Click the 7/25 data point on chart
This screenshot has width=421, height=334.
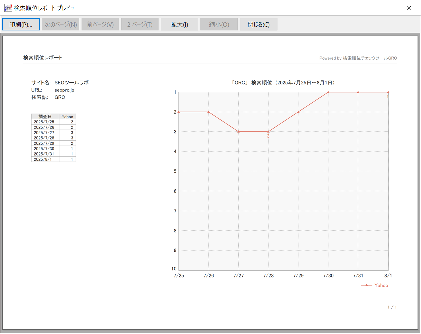point(179,112)
